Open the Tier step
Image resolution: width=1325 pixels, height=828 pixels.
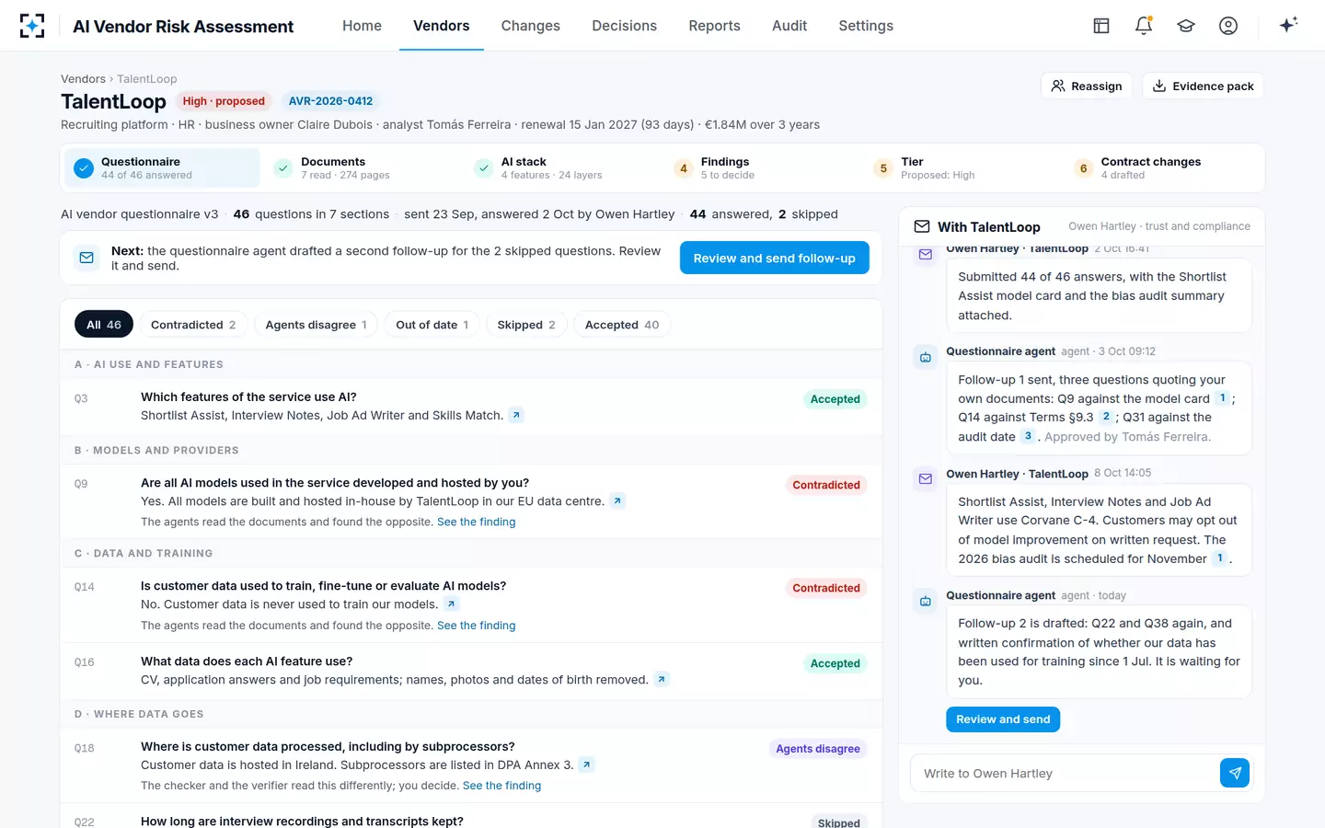pos(962,168)
